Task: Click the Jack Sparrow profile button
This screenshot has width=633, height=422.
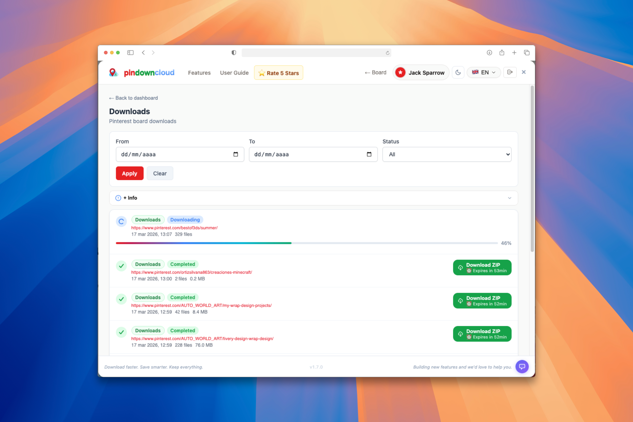Action: 421,73
